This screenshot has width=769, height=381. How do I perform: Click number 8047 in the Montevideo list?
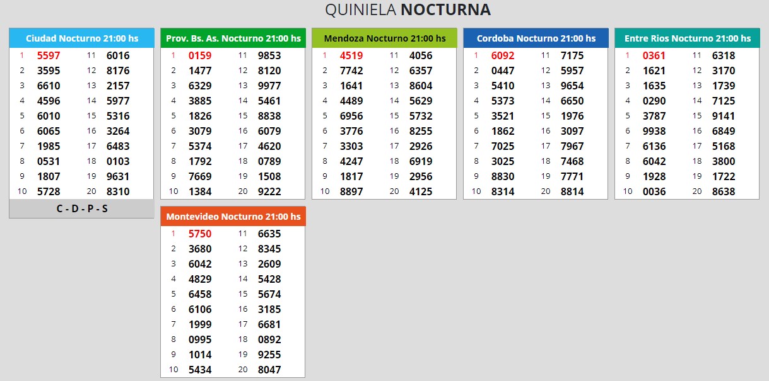pos(269,370)
